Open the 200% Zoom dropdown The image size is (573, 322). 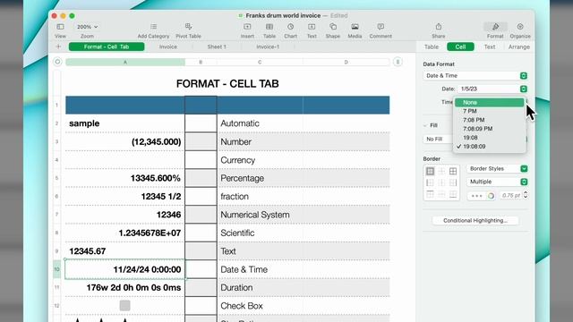pyautogui.click(x=87, y=27)
